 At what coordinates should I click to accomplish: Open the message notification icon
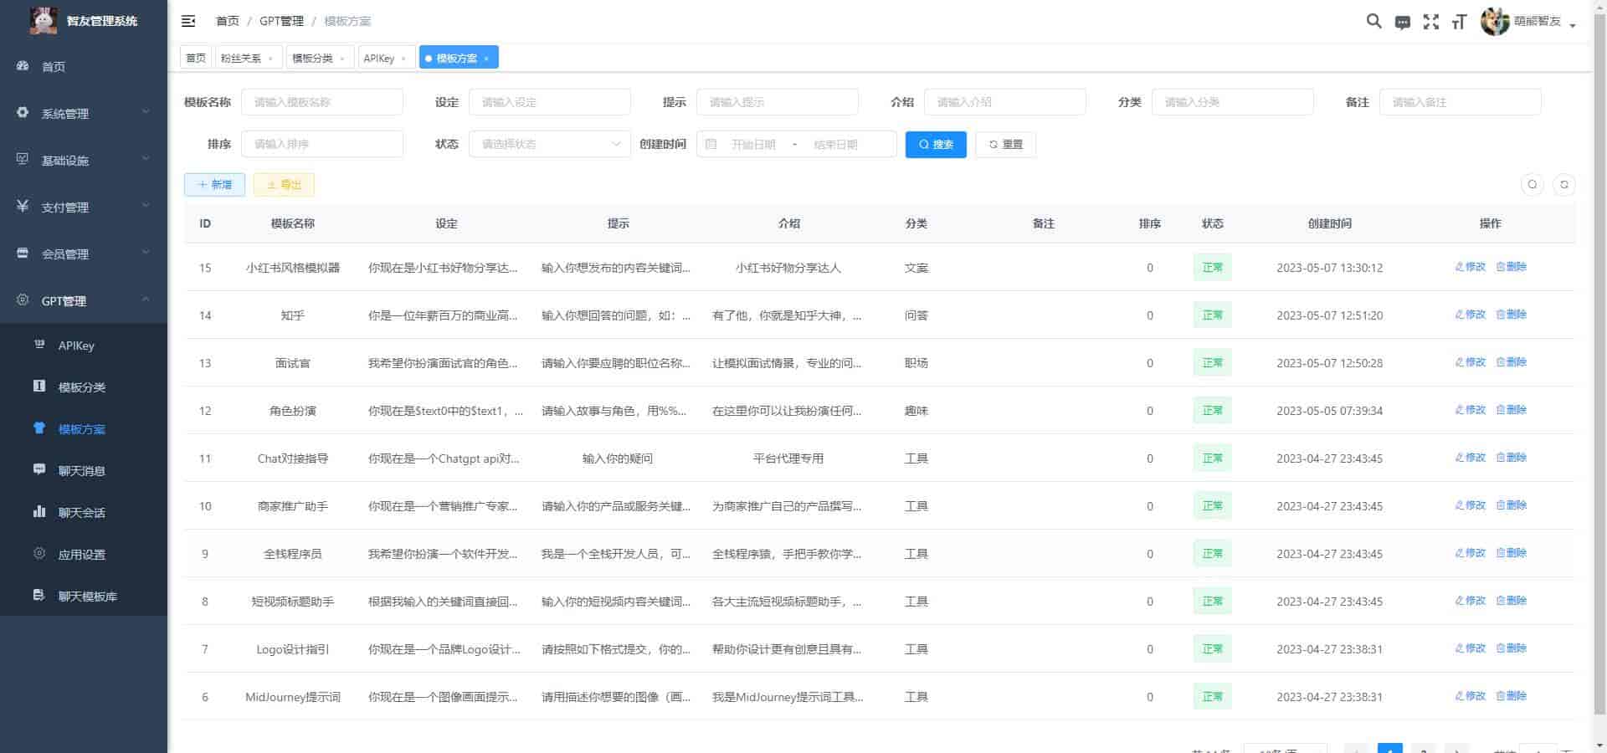click(1402, 22)
